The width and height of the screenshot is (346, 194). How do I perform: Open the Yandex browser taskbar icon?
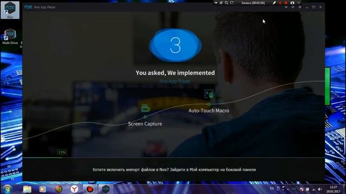click(75, 189)
